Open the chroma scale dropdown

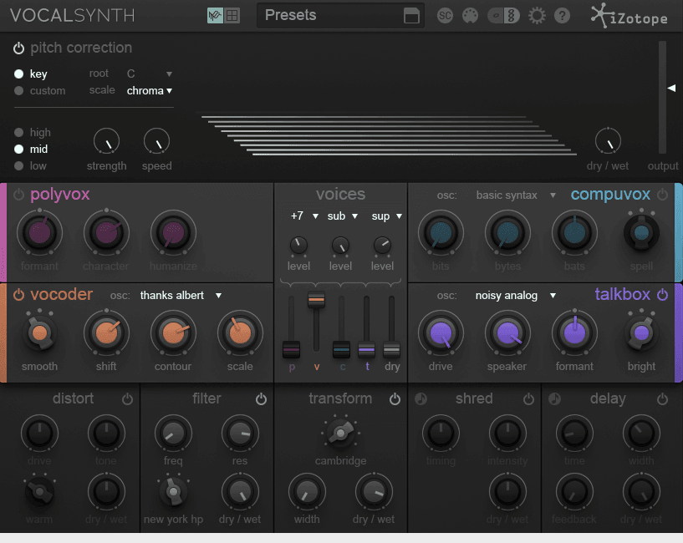point(150,90)
